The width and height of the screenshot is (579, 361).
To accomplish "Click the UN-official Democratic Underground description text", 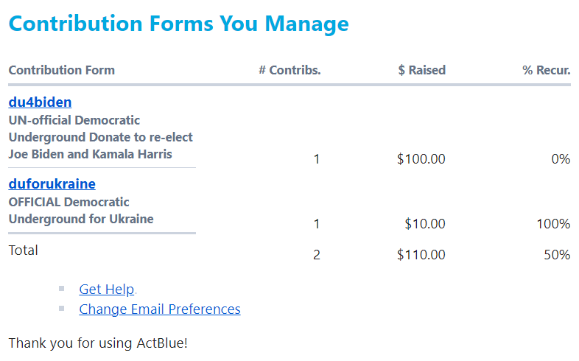I will pyautogui.click(x=100, y=137).
